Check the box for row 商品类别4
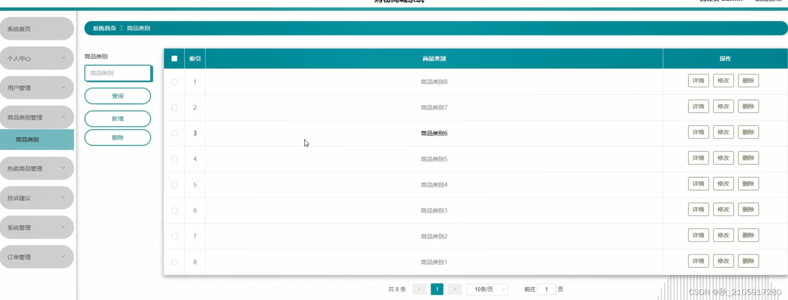The image size is (788, 300). pyautogui.click(x=175, y=185)
